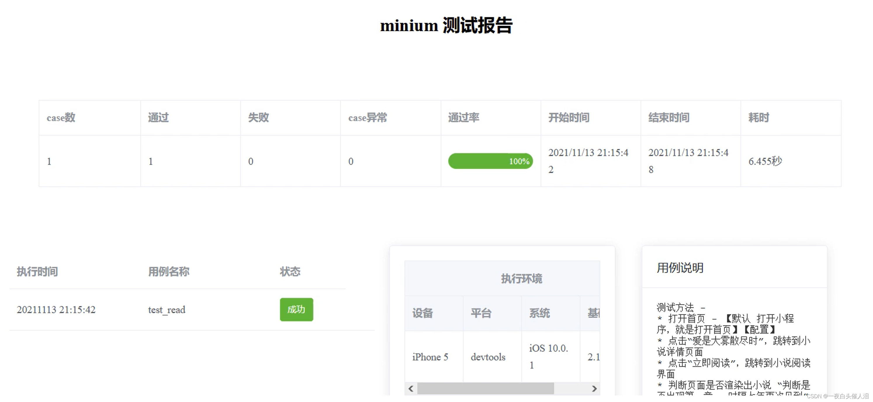Click the 设备 column header
873x402 pixels.
click(x=422, y=313)
